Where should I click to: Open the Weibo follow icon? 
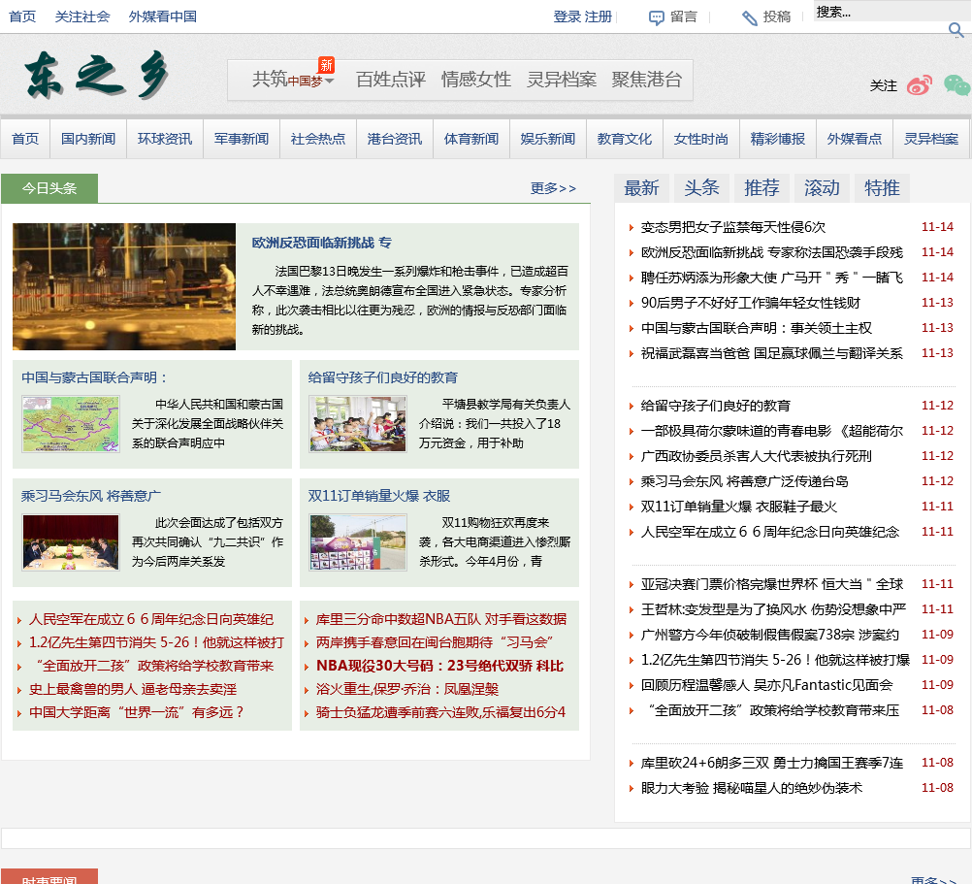(x=920, y=85)
